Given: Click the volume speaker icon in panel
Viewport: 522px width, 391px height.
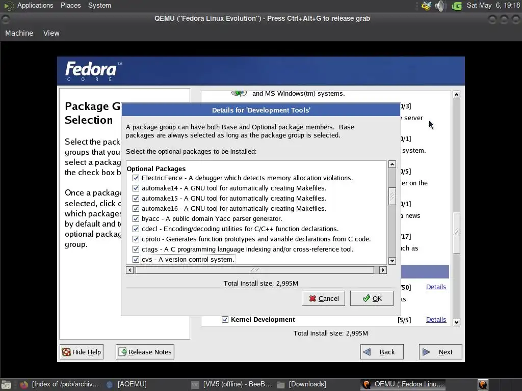Looking at the screenshot, I should click(440, 6).
